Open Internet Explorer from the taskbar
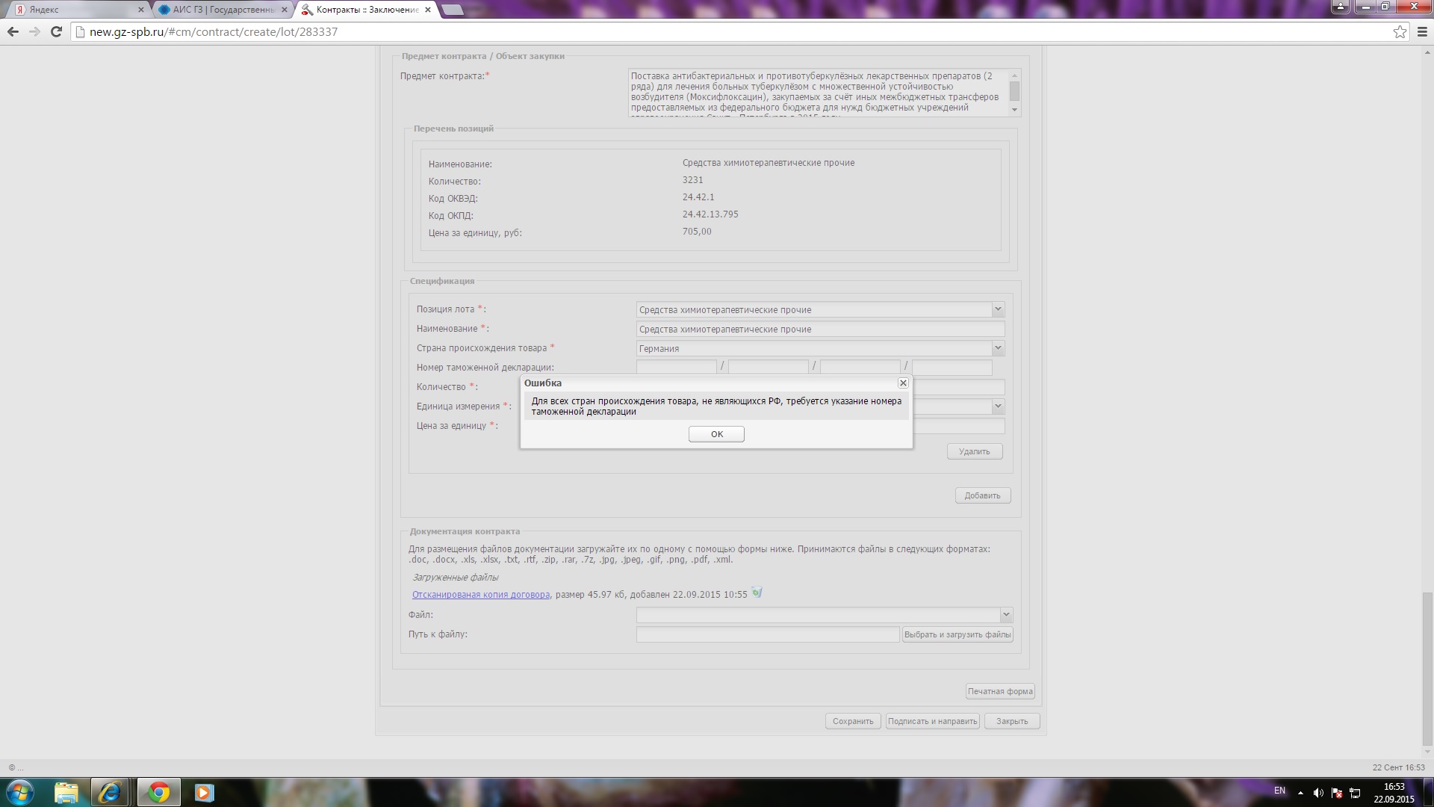This screenshot has height=807, width=1434. point(111,792)
